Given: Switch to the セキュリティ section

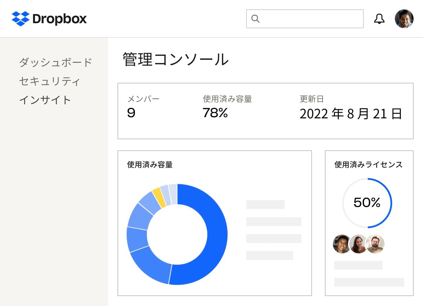Looking at the screenshot, I should 49,81.
